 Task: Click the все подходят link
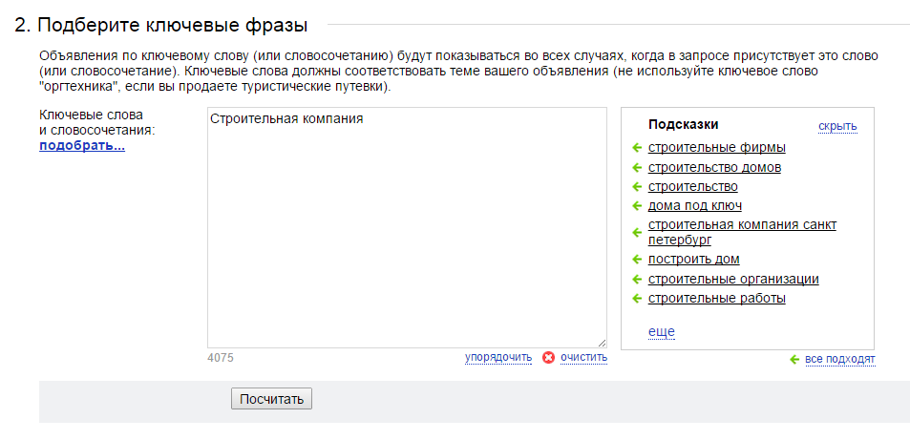point(839,359)
